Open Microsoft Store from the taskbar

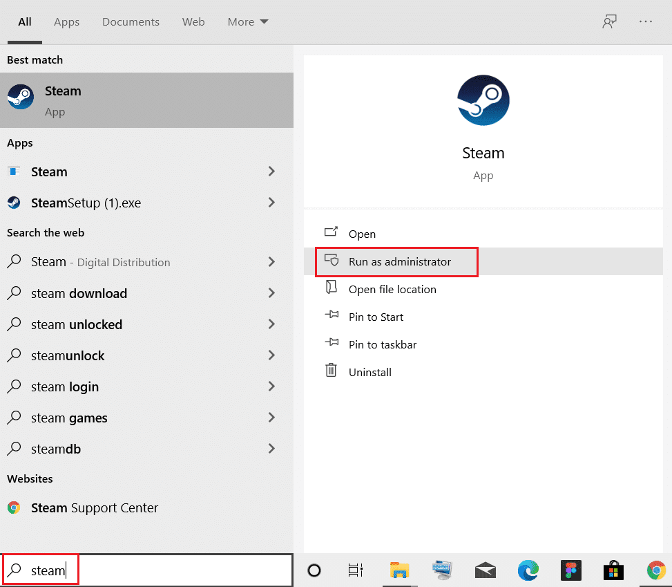coord(613,570)
